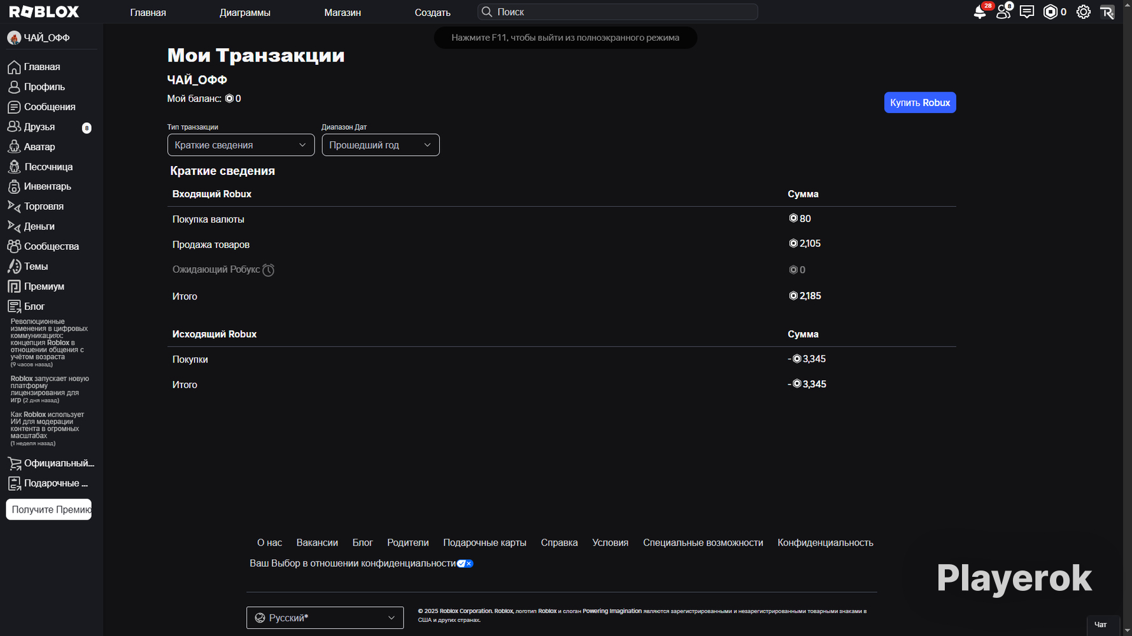Click the Инвентарь icon in sidebar
Viewport: 1132px width, 636px height.
(x=14, y=186)
